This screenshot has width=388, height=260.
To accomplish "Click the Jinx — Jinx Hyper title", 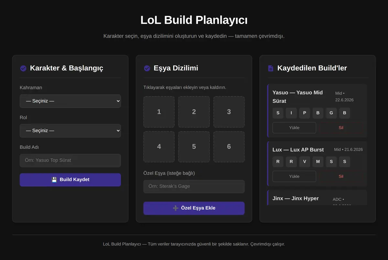I will tap(296, 198).
